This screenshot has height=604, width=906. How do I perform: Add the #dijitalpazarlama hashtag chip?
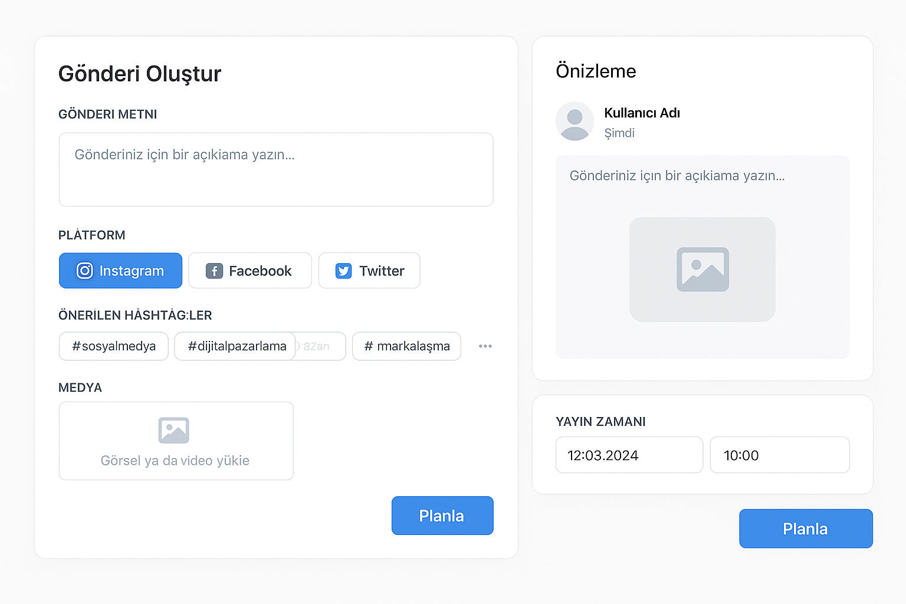tap(236, 346)
